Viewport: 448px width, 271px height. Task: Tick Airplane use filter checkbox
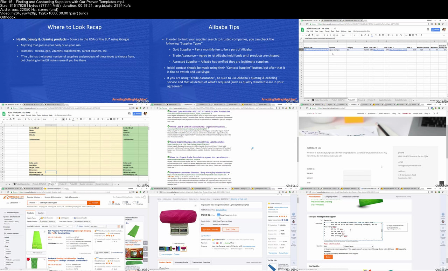5,251
